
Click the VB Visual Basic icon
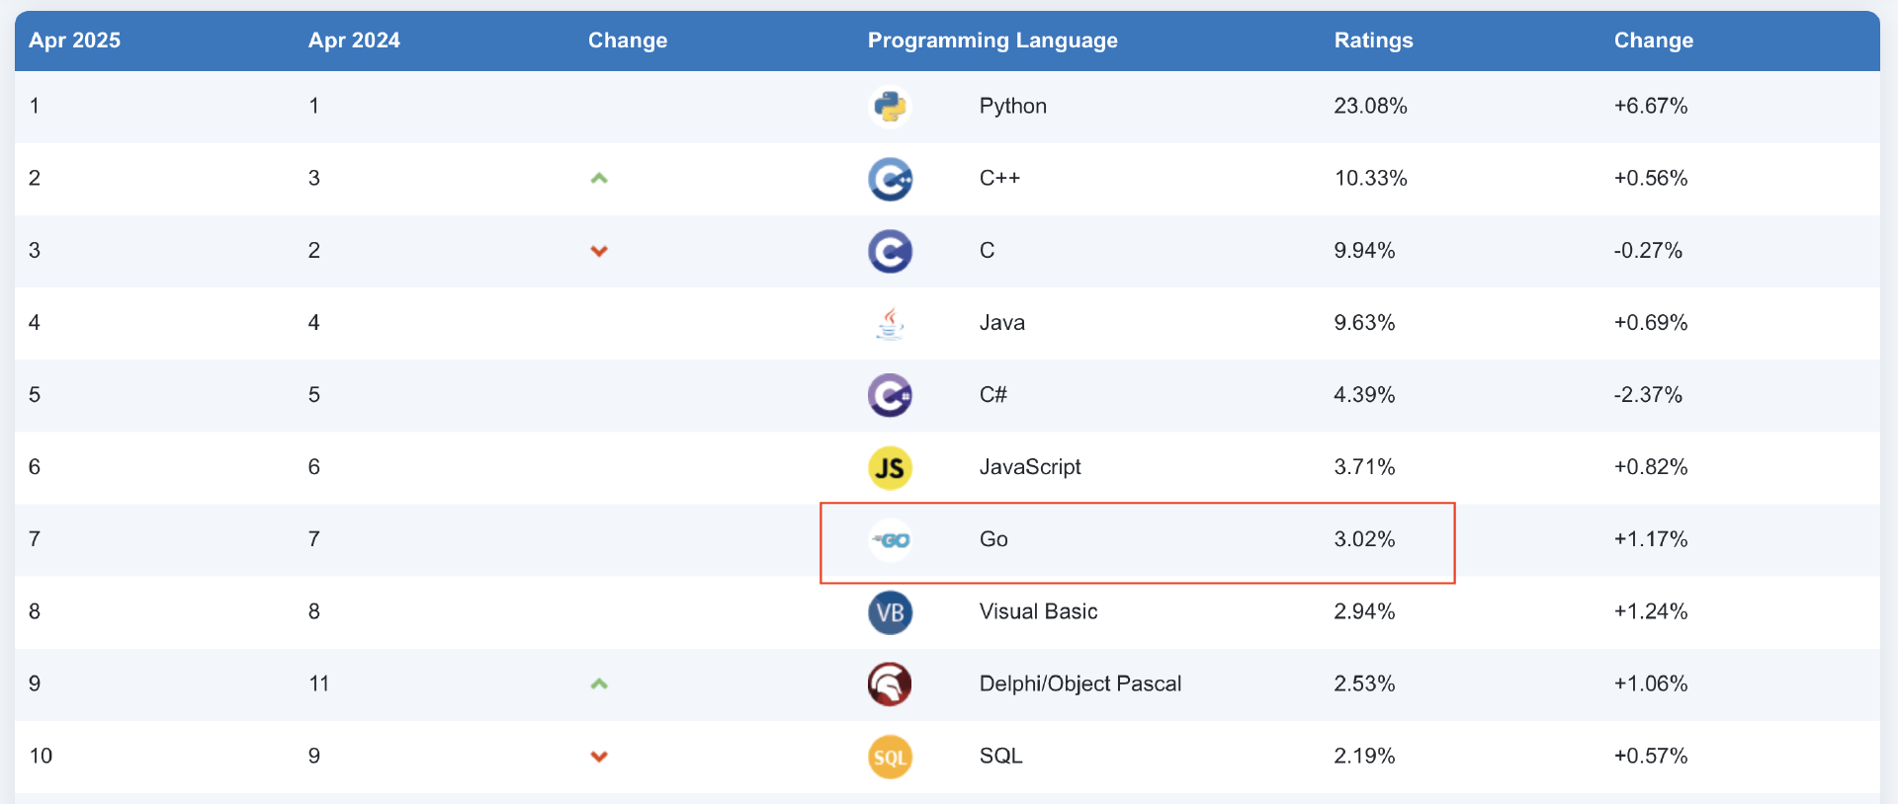[x=890, y=612]
